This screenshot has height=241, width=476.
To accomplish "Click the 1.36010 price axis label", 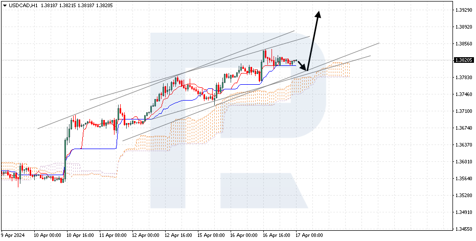I will tap(464, 161).
